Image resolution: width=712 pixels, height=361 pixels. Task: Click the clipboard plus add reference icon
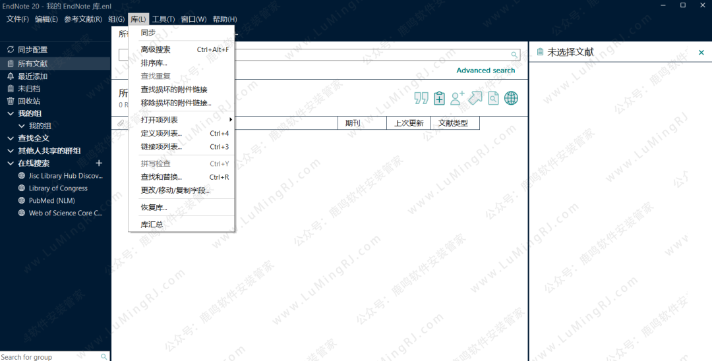tap(439, 98)
